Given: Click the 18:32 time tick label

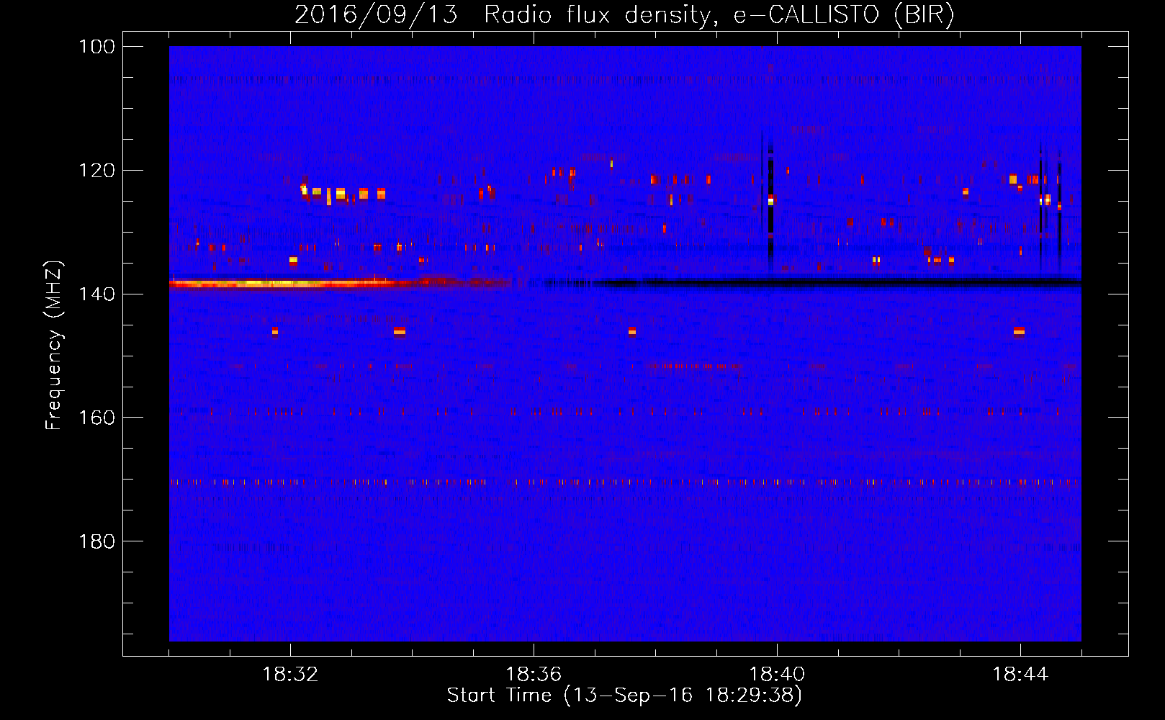Looking at the screenshot, I should [x=290, y=675].
